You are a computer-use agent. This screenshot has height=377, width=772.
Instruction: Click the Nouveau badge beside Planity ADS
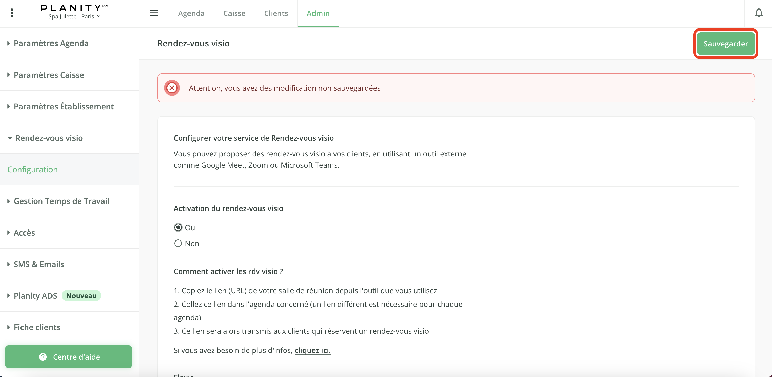point(81,296)
